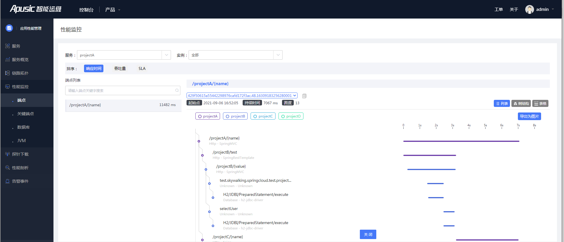Open 工单 in the top bar
Image resolution: width=564 pixels, height=242 pixels.
(498, 9)
